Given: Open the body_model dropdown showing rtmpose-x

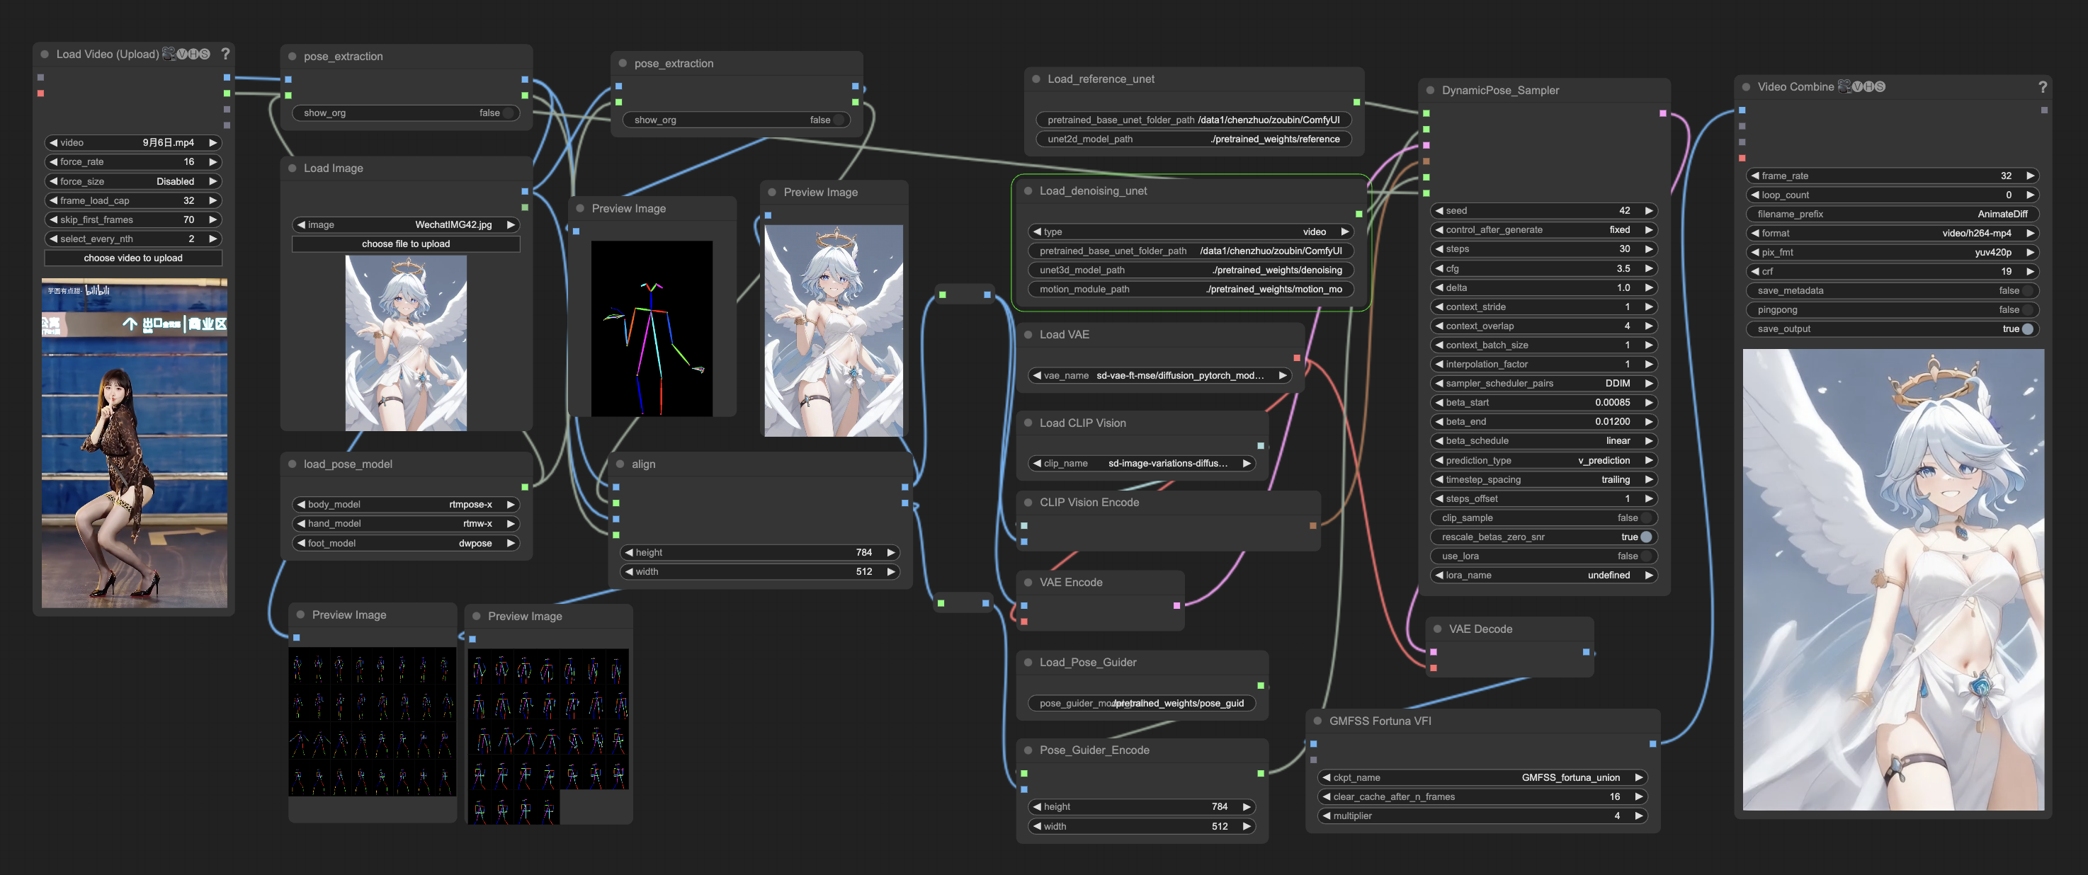Looking at the screenshot, I should 405,504.
